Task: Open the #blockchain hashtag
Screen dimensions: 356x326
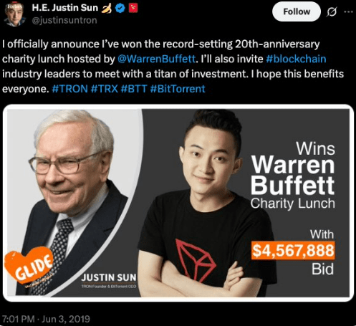Action: [296, 59]
